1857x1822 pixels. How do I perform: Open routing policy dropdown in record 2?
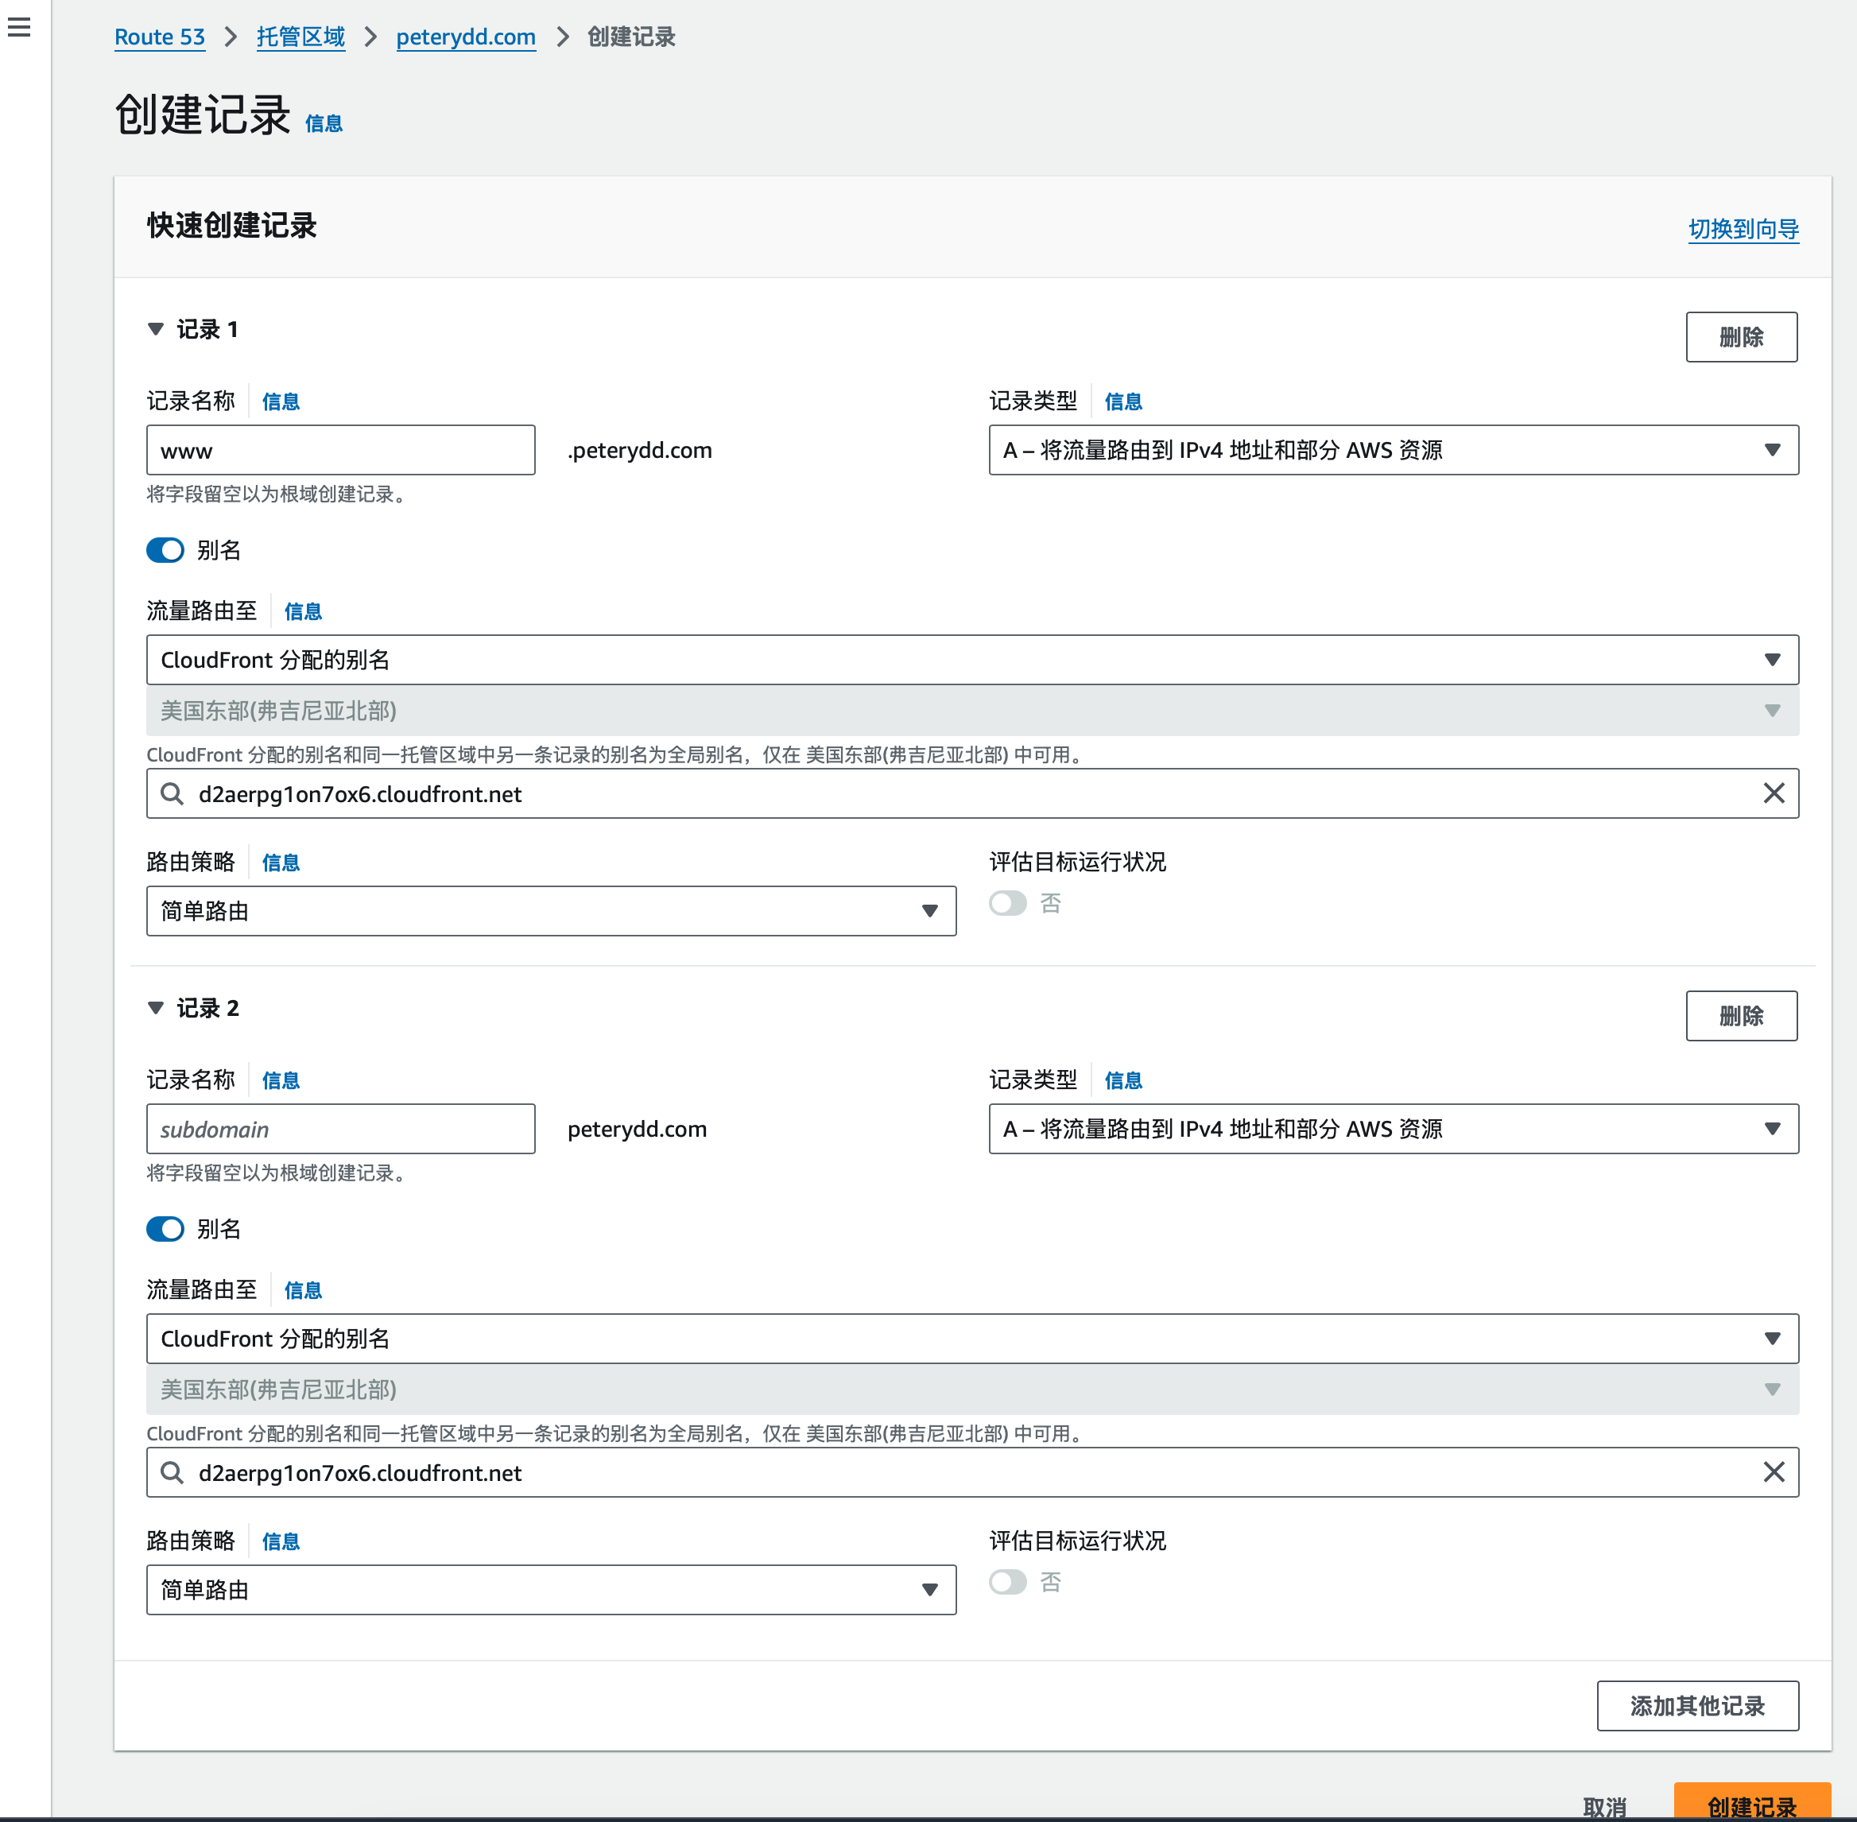tap(551, 1589)
